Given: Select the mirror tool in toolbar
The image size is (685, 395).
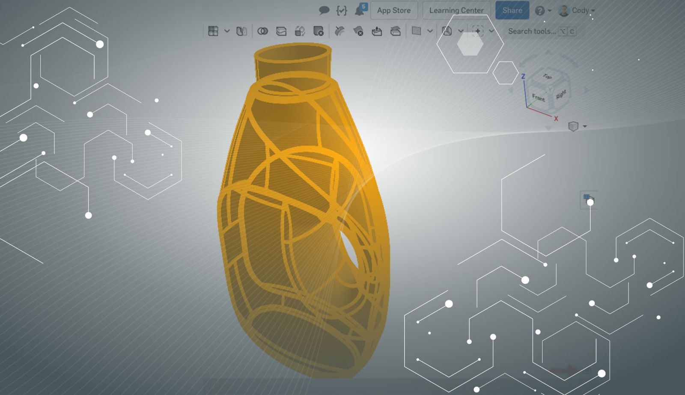Looking at the screenshot, I should 241,31.
